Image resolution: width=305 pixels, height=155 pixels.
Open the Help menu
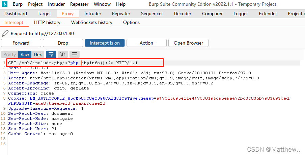[120, 4]
